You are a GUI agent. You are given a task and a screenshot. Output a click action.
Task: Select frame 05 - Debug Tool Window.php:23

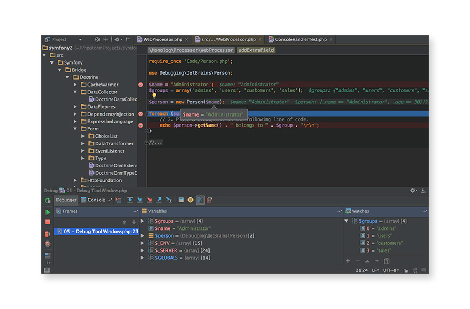[97, 232]
